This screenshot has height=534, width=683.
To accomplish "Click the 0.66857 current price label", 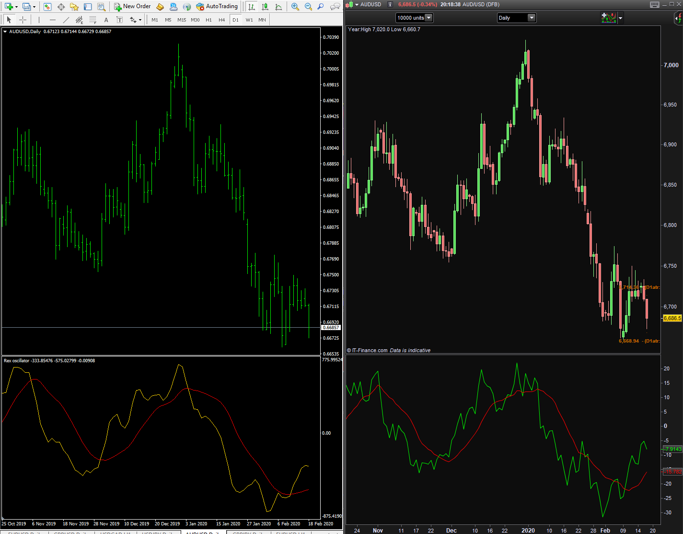I will pyautogui.click(x=331, y=328).
